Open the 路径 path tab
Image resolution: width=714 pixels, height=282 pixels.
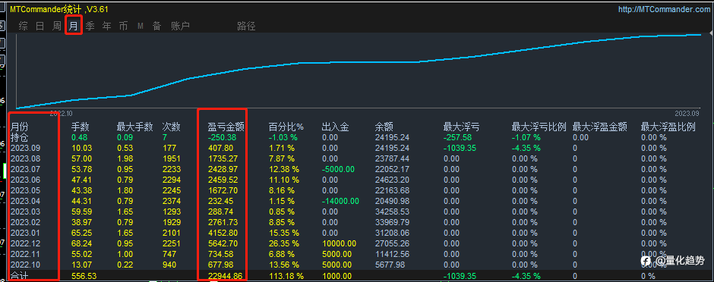(246, 26)
